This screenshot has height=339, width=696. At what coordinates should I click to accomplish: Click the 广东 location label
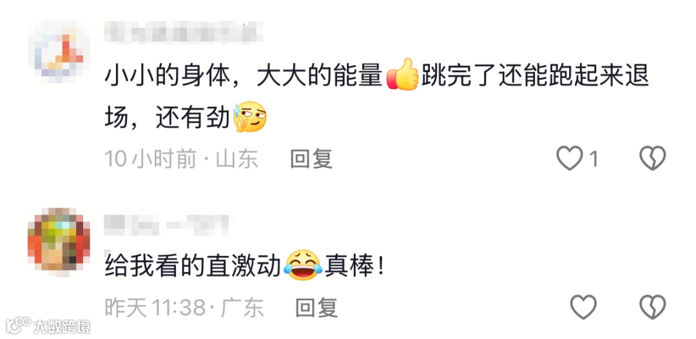242,307
